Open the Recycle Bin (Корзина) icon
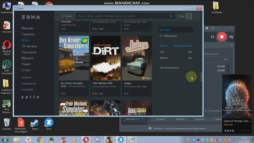The width and height of the screenshot is (254, 143). point(7,124)
